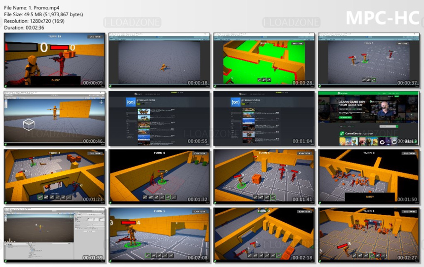Open the thumbnail stamped 00:00:37
This screenshot has width=424, height=267.
(x=369, y=60)
